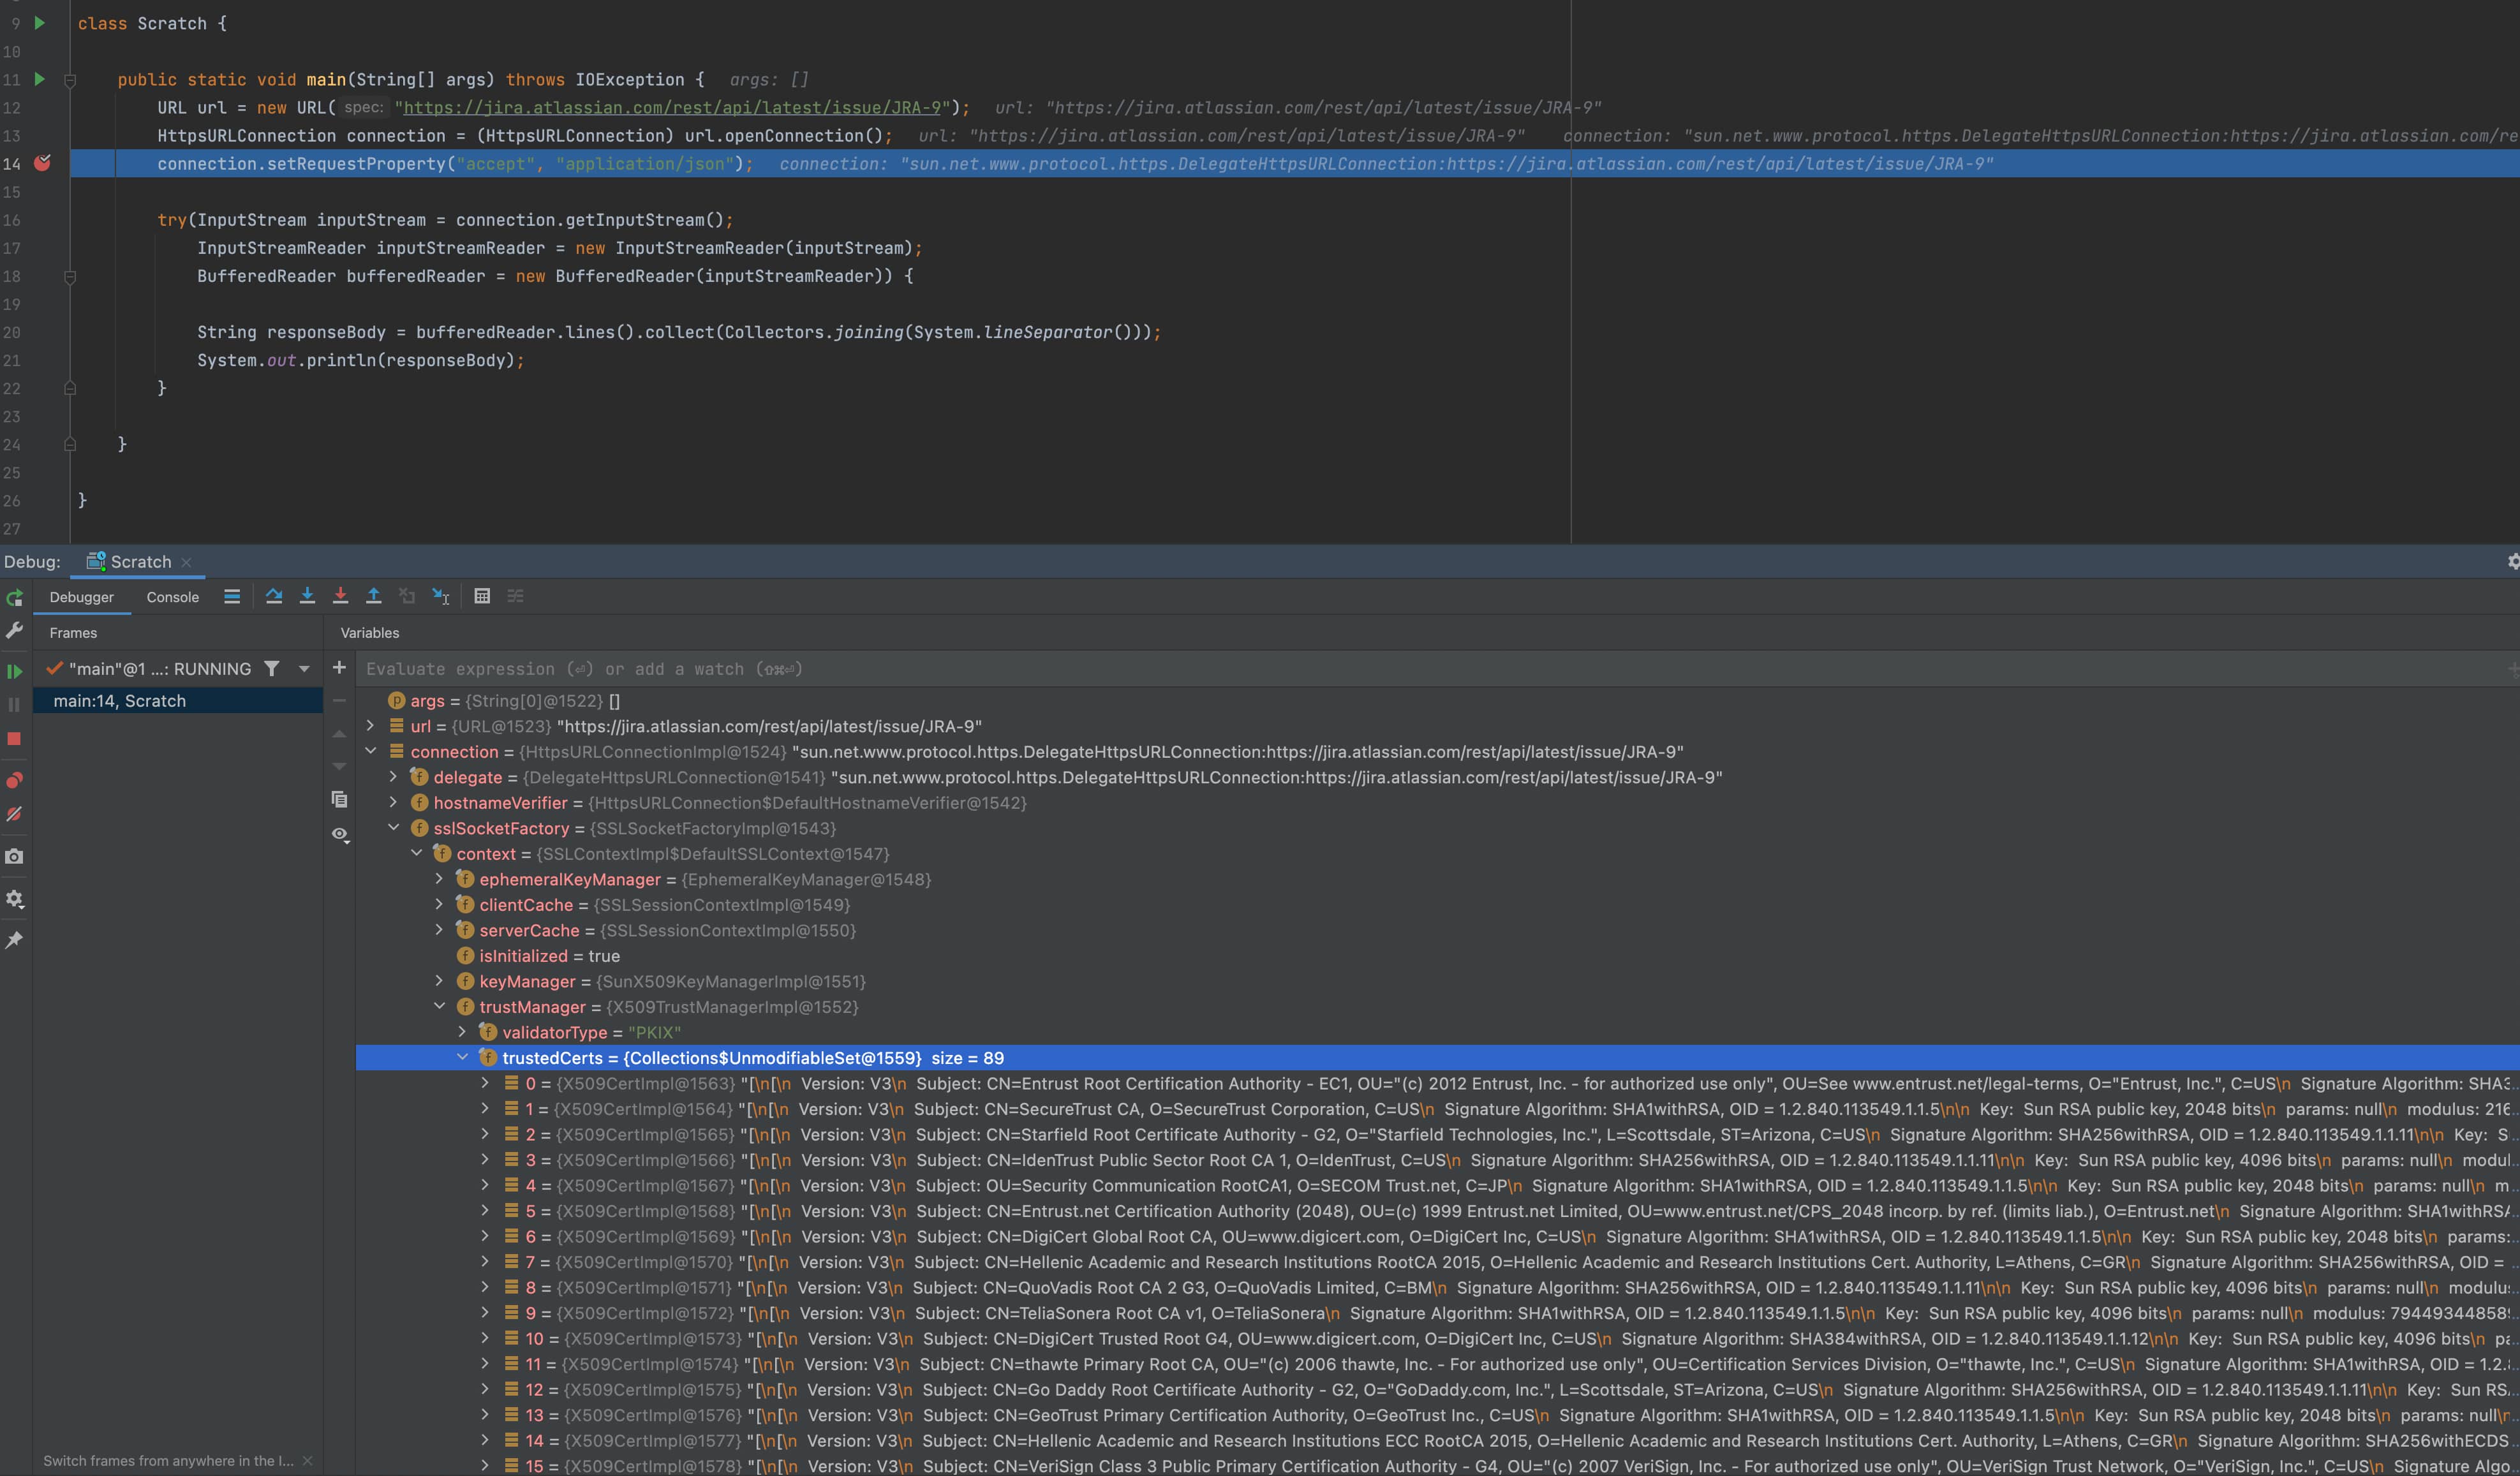Click the New Watch plus icon
This screenshot has width=2520, height=1476.
point(339,667)
